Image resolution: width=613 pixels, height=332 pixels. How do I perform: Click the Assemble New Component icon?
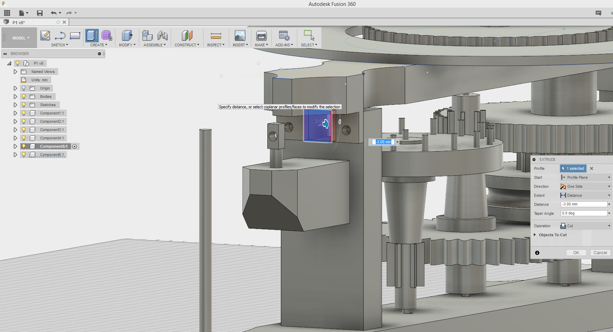[147, 36]
